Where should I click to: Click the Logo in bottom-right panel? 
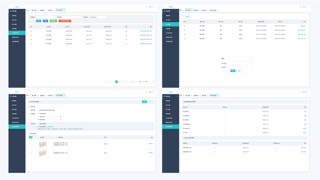click(170, 92)
